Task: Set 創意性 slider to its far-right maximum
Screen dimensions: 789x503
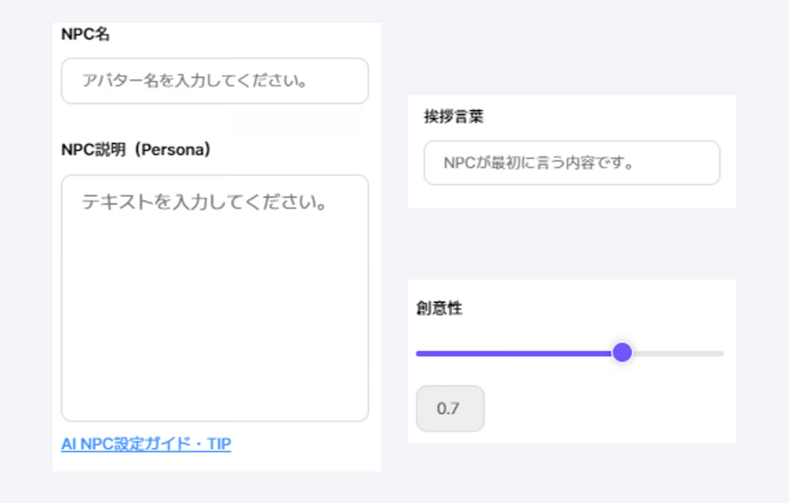Action: click(722, 353)
